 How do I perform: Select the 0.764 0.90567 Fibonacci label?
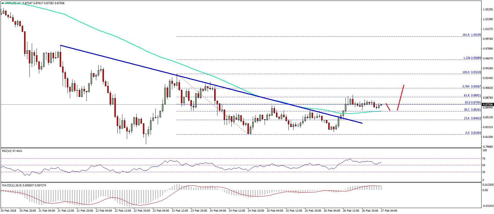coord(472,86)
